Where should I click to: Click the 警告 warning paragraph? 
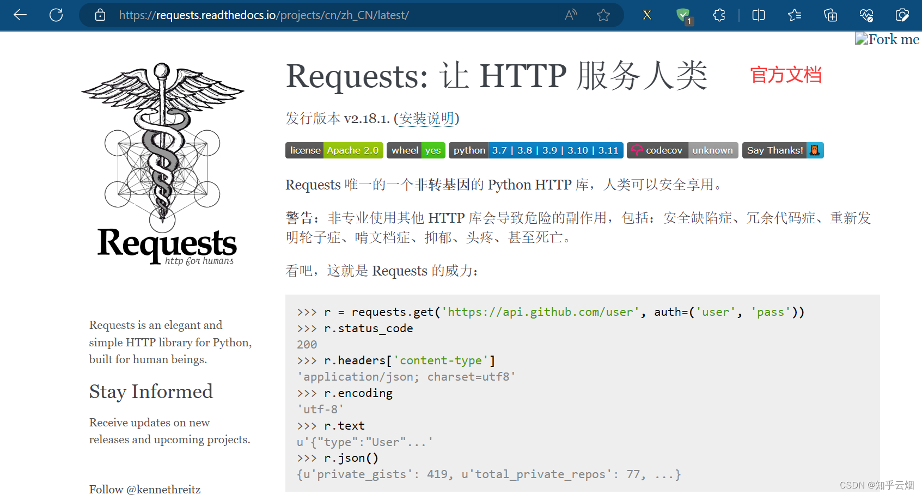click(578, 228)
